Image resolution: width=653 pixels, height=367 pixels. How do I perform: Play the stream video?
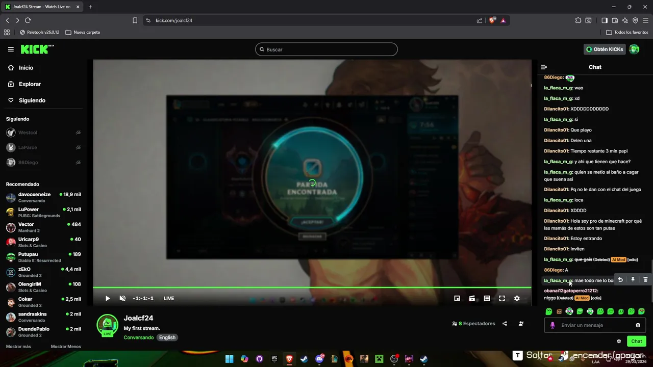[x=108, y=298]
